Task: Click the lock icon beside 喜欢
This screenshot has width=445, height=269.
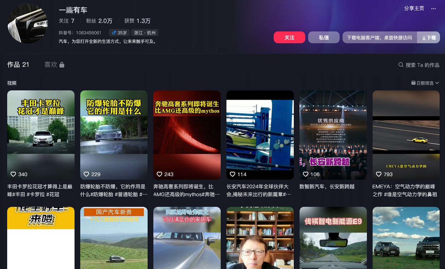Action: (x=62, y=65)
